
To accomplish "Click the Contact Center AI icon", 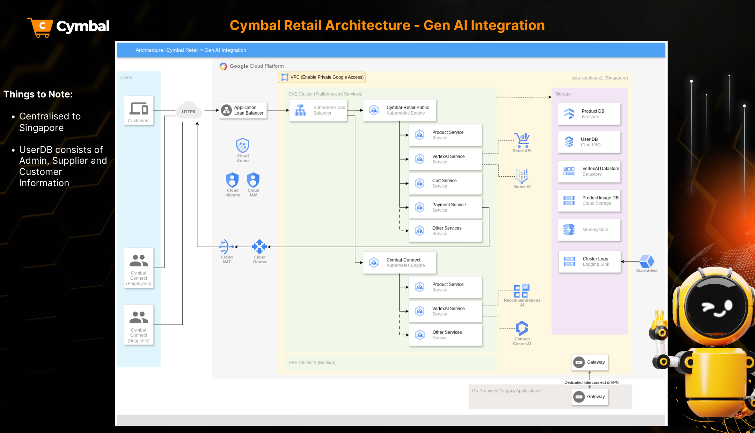I will (x=522, y=328).
